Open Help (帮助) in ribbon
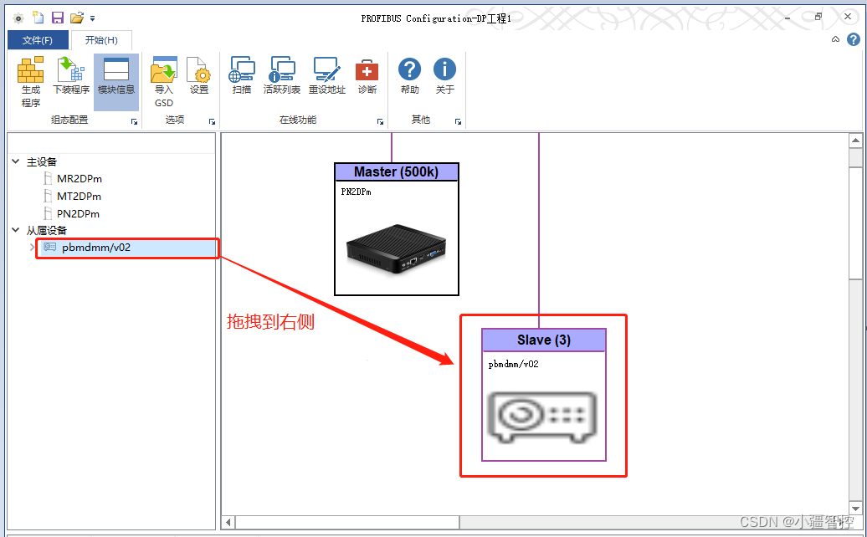 [410, 75]
